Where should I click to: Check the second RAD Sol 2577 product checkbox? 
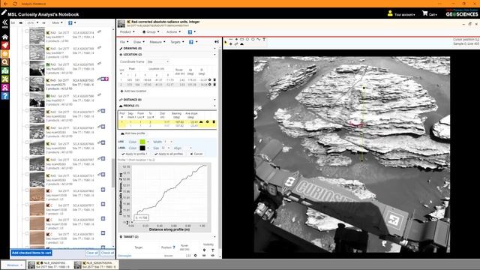[27, 47]
